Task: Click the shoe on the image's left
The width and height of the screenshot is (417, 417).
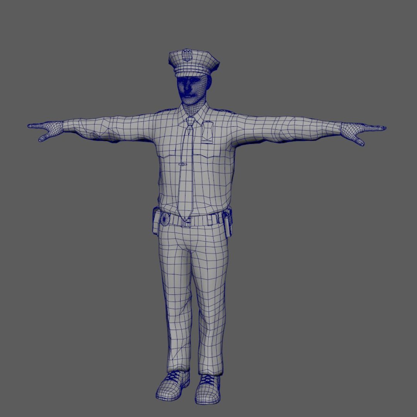Action: [x=173, y=385]
